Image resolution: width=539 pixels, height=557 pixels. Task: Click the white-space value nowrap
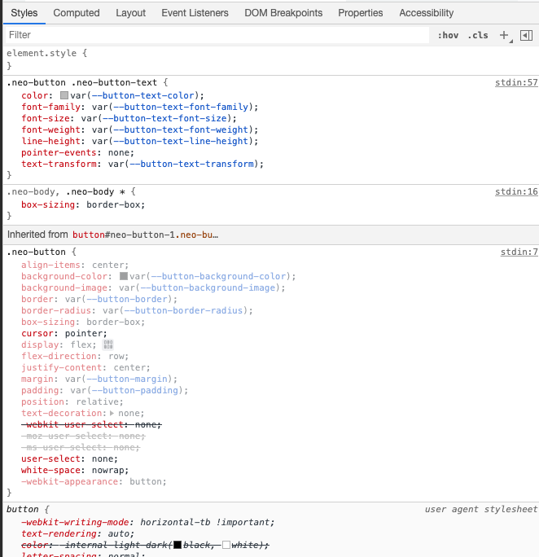(108, 470)
